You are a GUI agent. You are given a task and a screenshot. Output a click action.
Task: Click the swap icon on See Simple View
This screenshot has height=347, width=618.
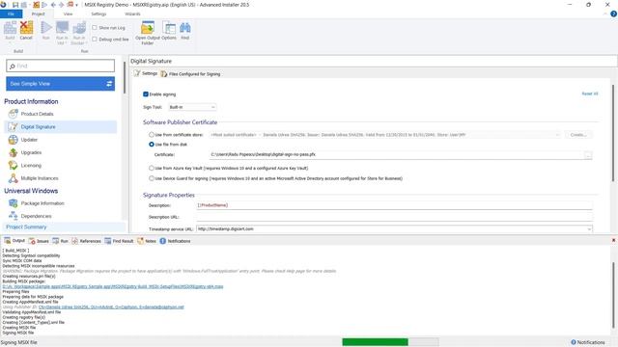(109, 84)
